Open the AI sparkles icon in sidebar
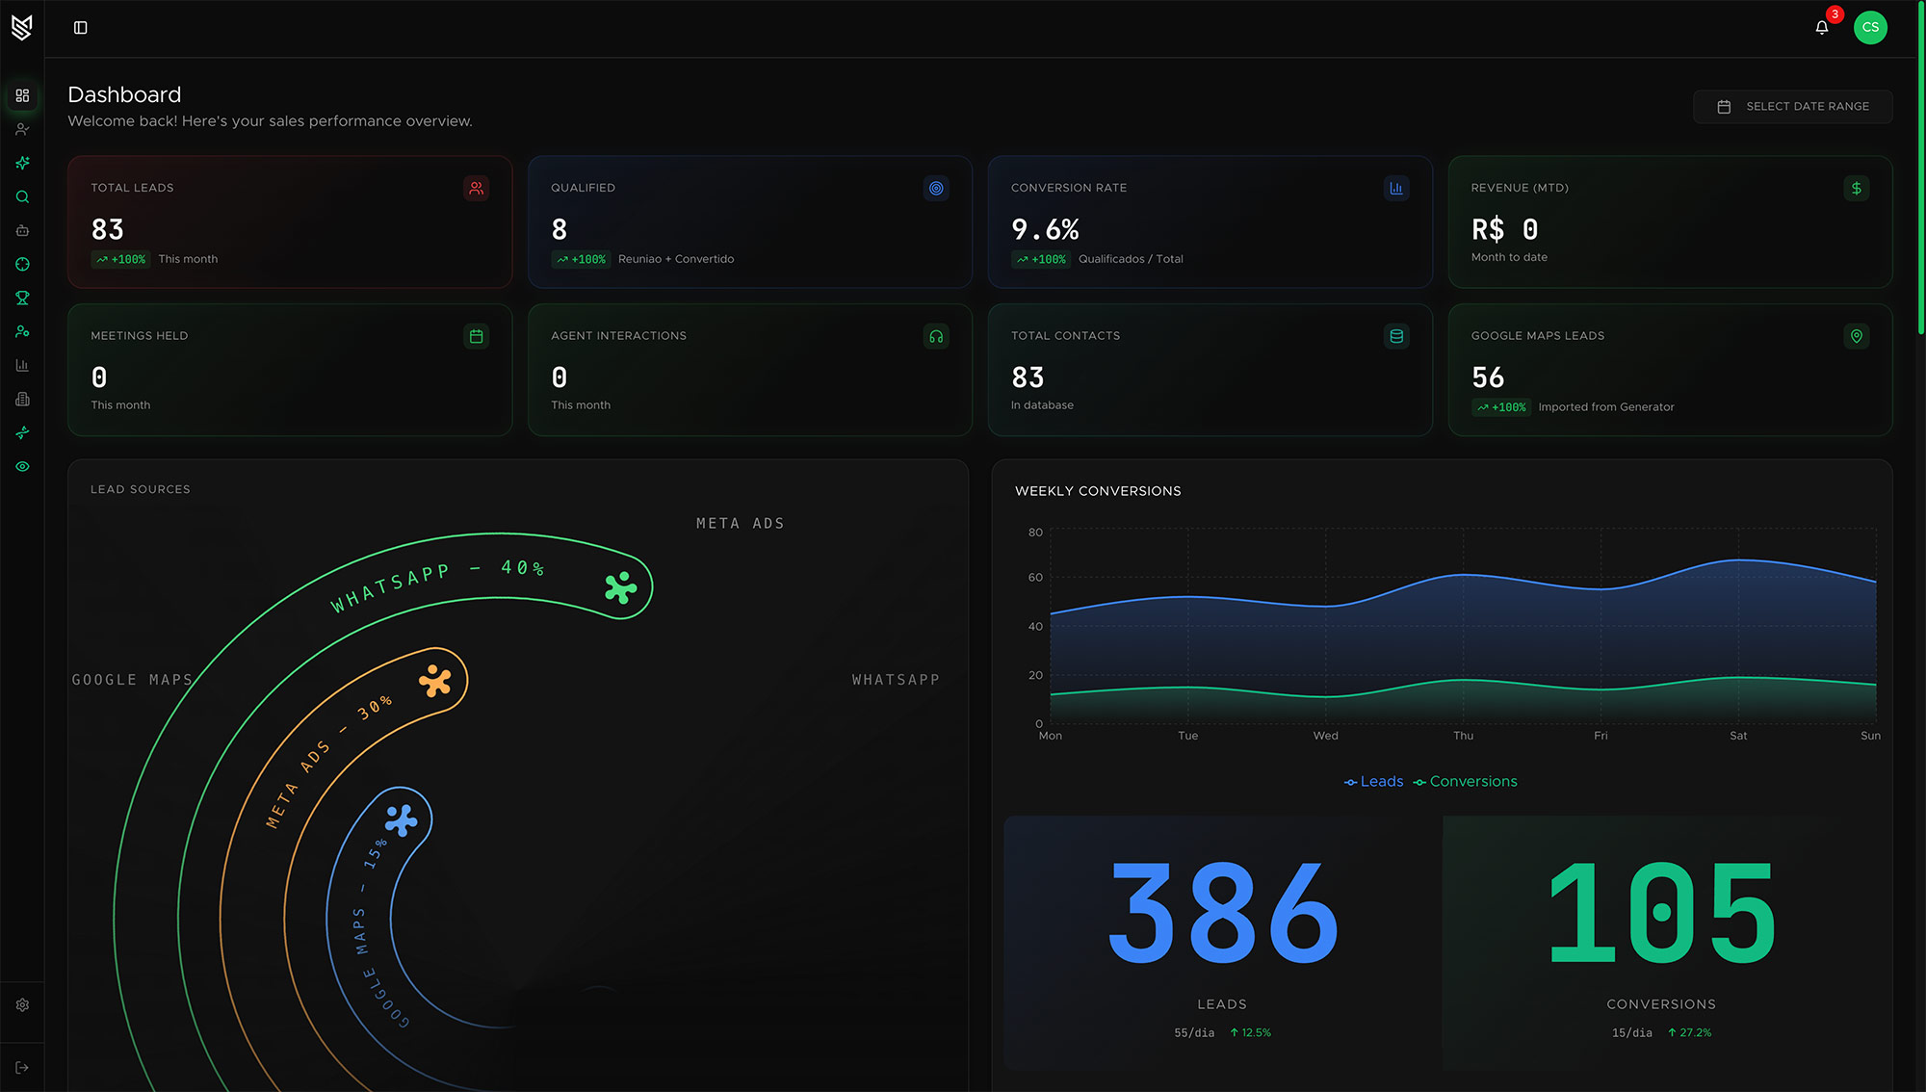The image size is (1926, 1092). coord(22,163)
